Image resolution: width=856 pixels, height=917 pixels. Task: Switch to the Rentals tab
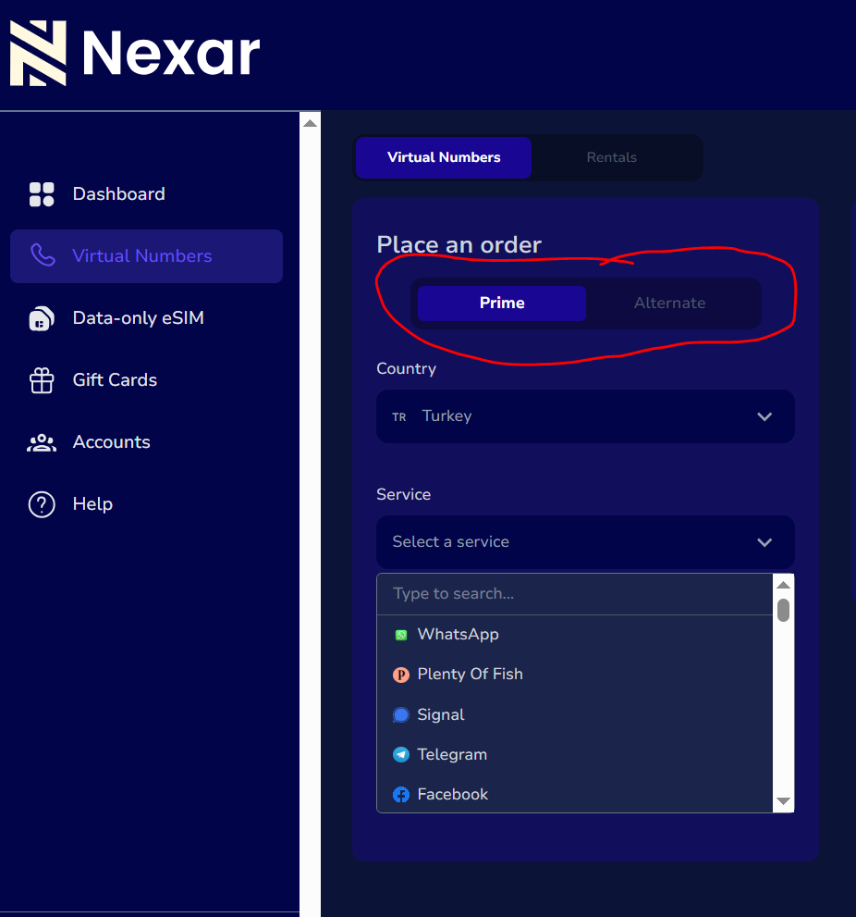click(611, 157)
